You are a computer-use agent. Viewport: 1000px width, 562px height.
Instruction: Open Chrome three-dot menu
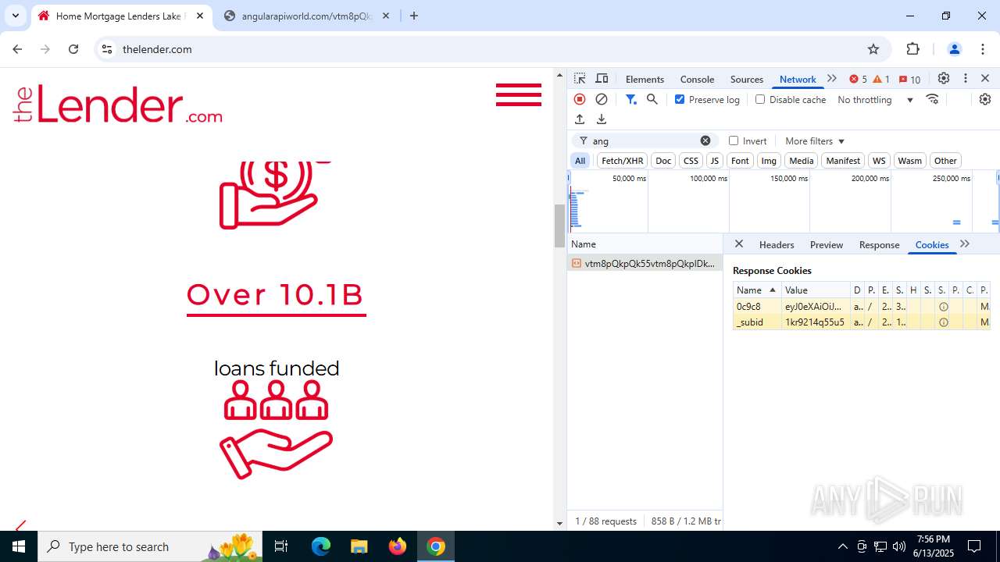tap(984, 49)
